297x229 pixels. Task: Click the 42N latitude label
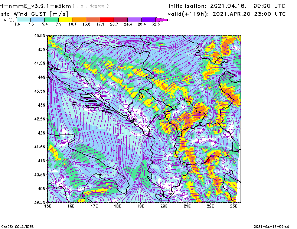(x=42, y=133)
